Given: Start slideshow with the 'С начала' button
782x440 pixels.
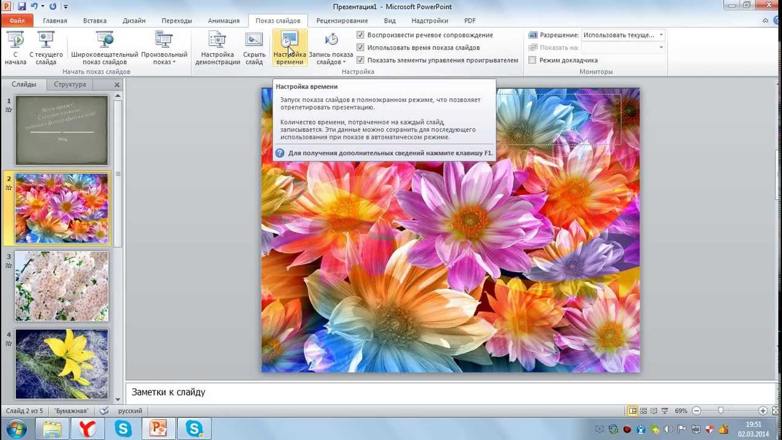Looking at the screenshot, I should tap(15, 48).
